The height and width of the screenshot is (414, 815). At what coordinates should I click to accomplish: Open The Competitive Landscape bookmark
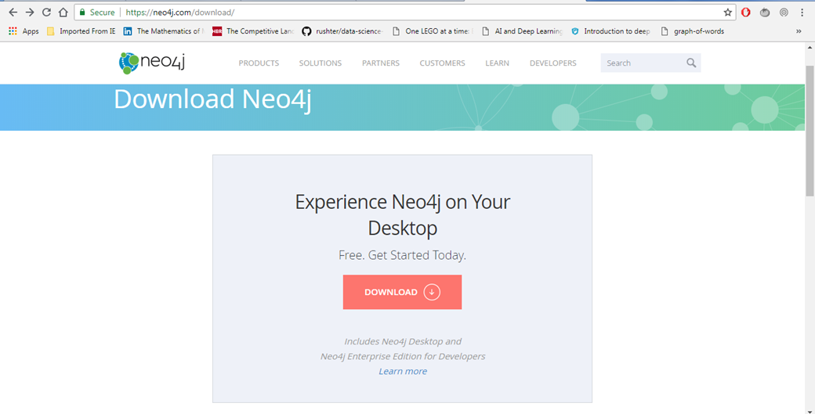pos(253,31)
